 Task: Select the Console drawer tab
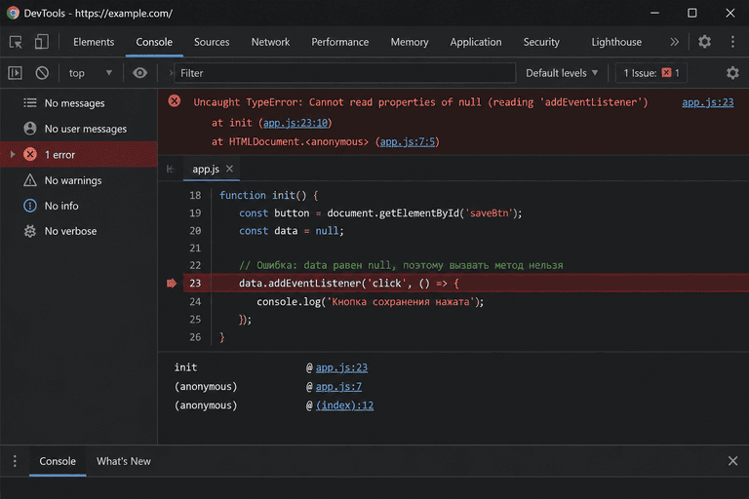point(58,461)
